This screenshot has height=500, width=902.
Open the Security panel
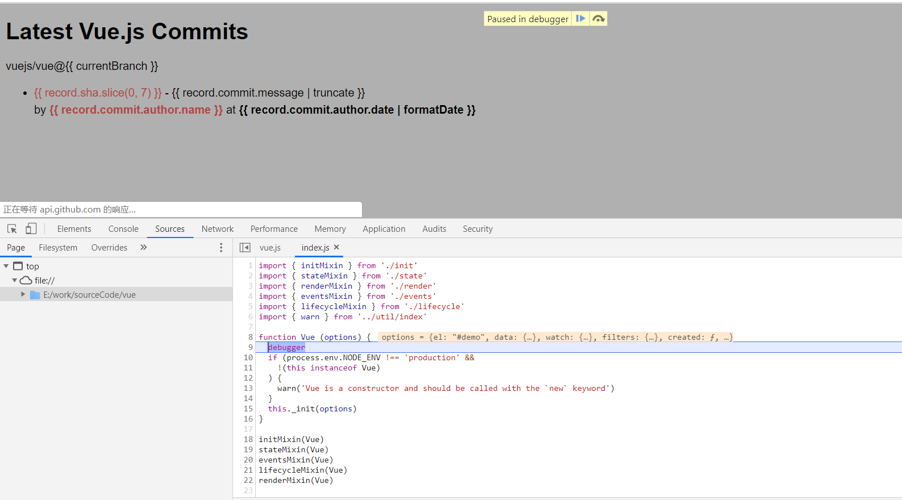point(477,228)
